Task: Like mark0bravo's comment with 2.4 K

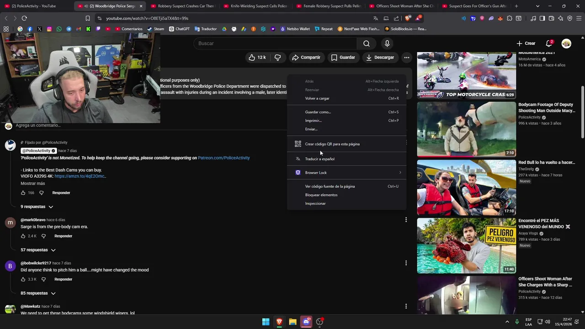Action: pos(23,236)
